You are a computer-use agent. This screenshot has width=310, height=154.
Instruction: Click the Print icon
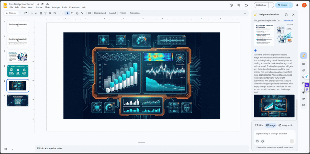[x=41, y=13]
